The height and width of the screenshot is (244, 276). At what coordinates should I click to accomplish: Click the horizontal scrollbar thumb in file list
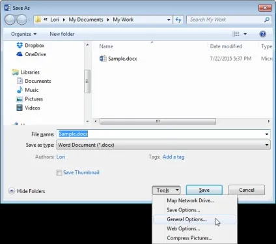point(158,121)
